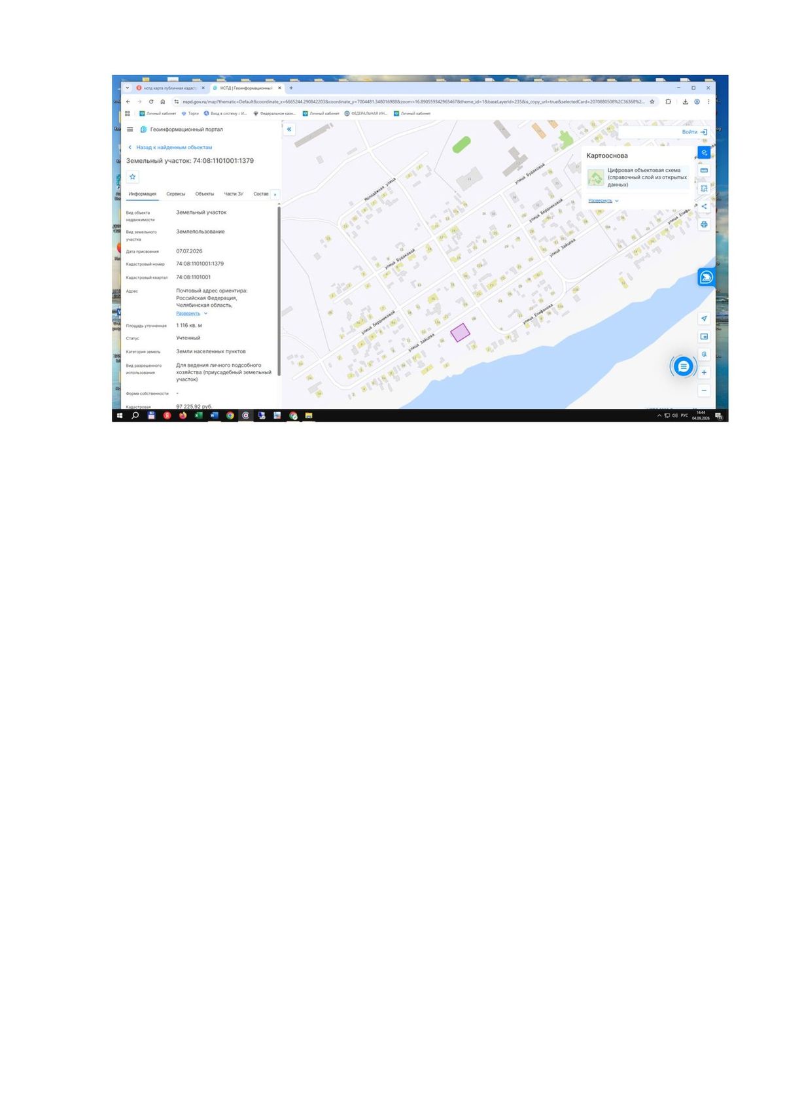Screen dimensions: 785x1110
Task: Click the info panel vertical scrollbar
Action: 279,291
